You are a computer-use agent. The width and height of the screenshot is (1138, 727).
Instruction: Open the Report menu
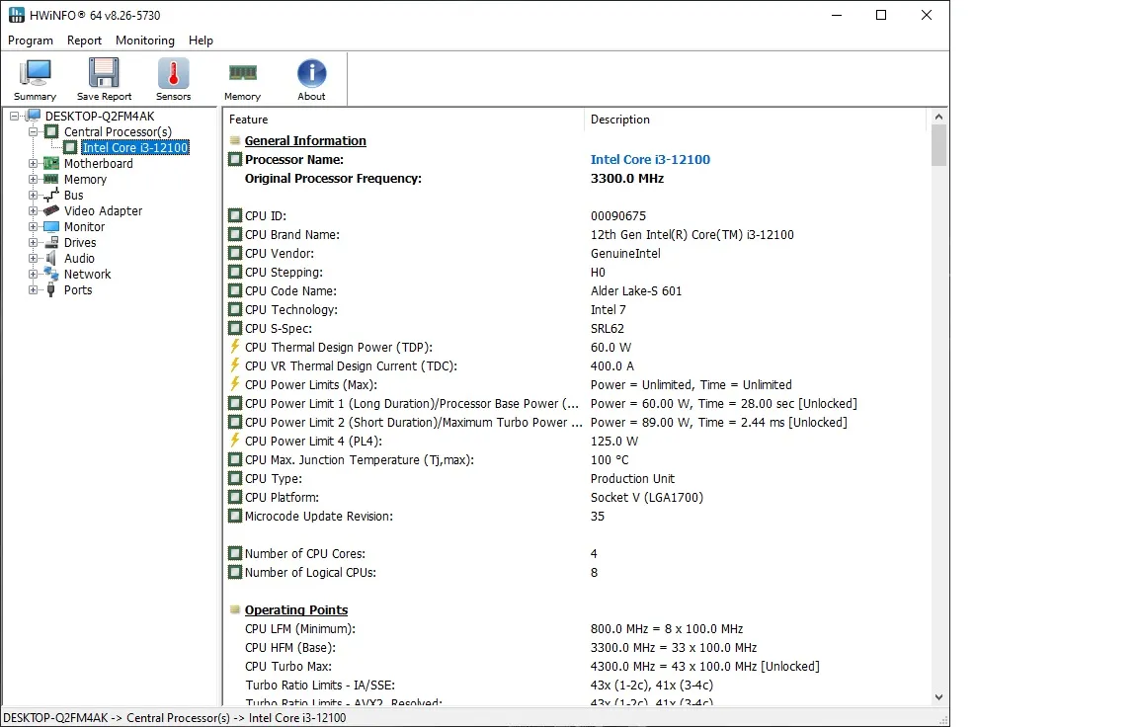click(x=84, y=40)
